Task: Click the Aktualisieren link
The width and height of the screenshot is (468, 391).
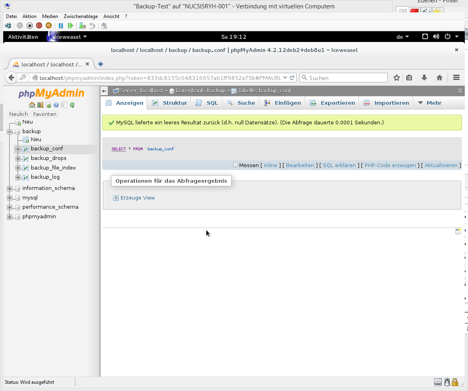Action: (441, 165)
